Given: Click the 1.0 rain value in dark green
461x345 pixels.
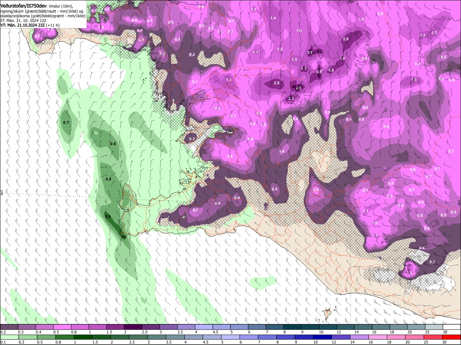Looking at the screenshot, I should [124, 237].
